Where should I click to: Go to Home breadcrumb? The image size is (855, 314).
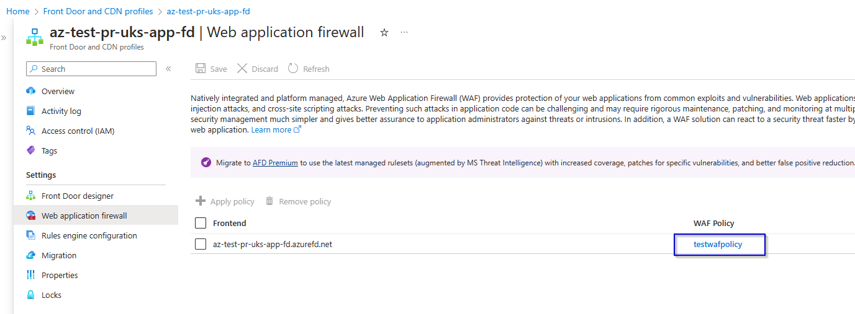pyautogui.click(x=18, y=11)
